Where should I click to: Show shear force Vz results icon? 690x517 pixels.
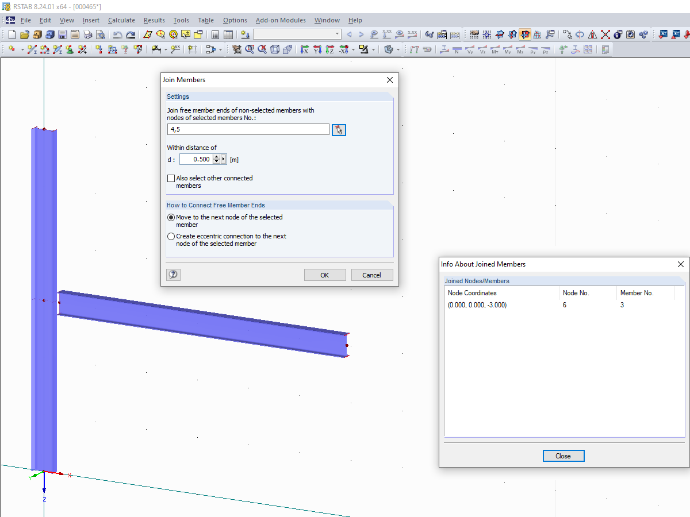(483, 50)
